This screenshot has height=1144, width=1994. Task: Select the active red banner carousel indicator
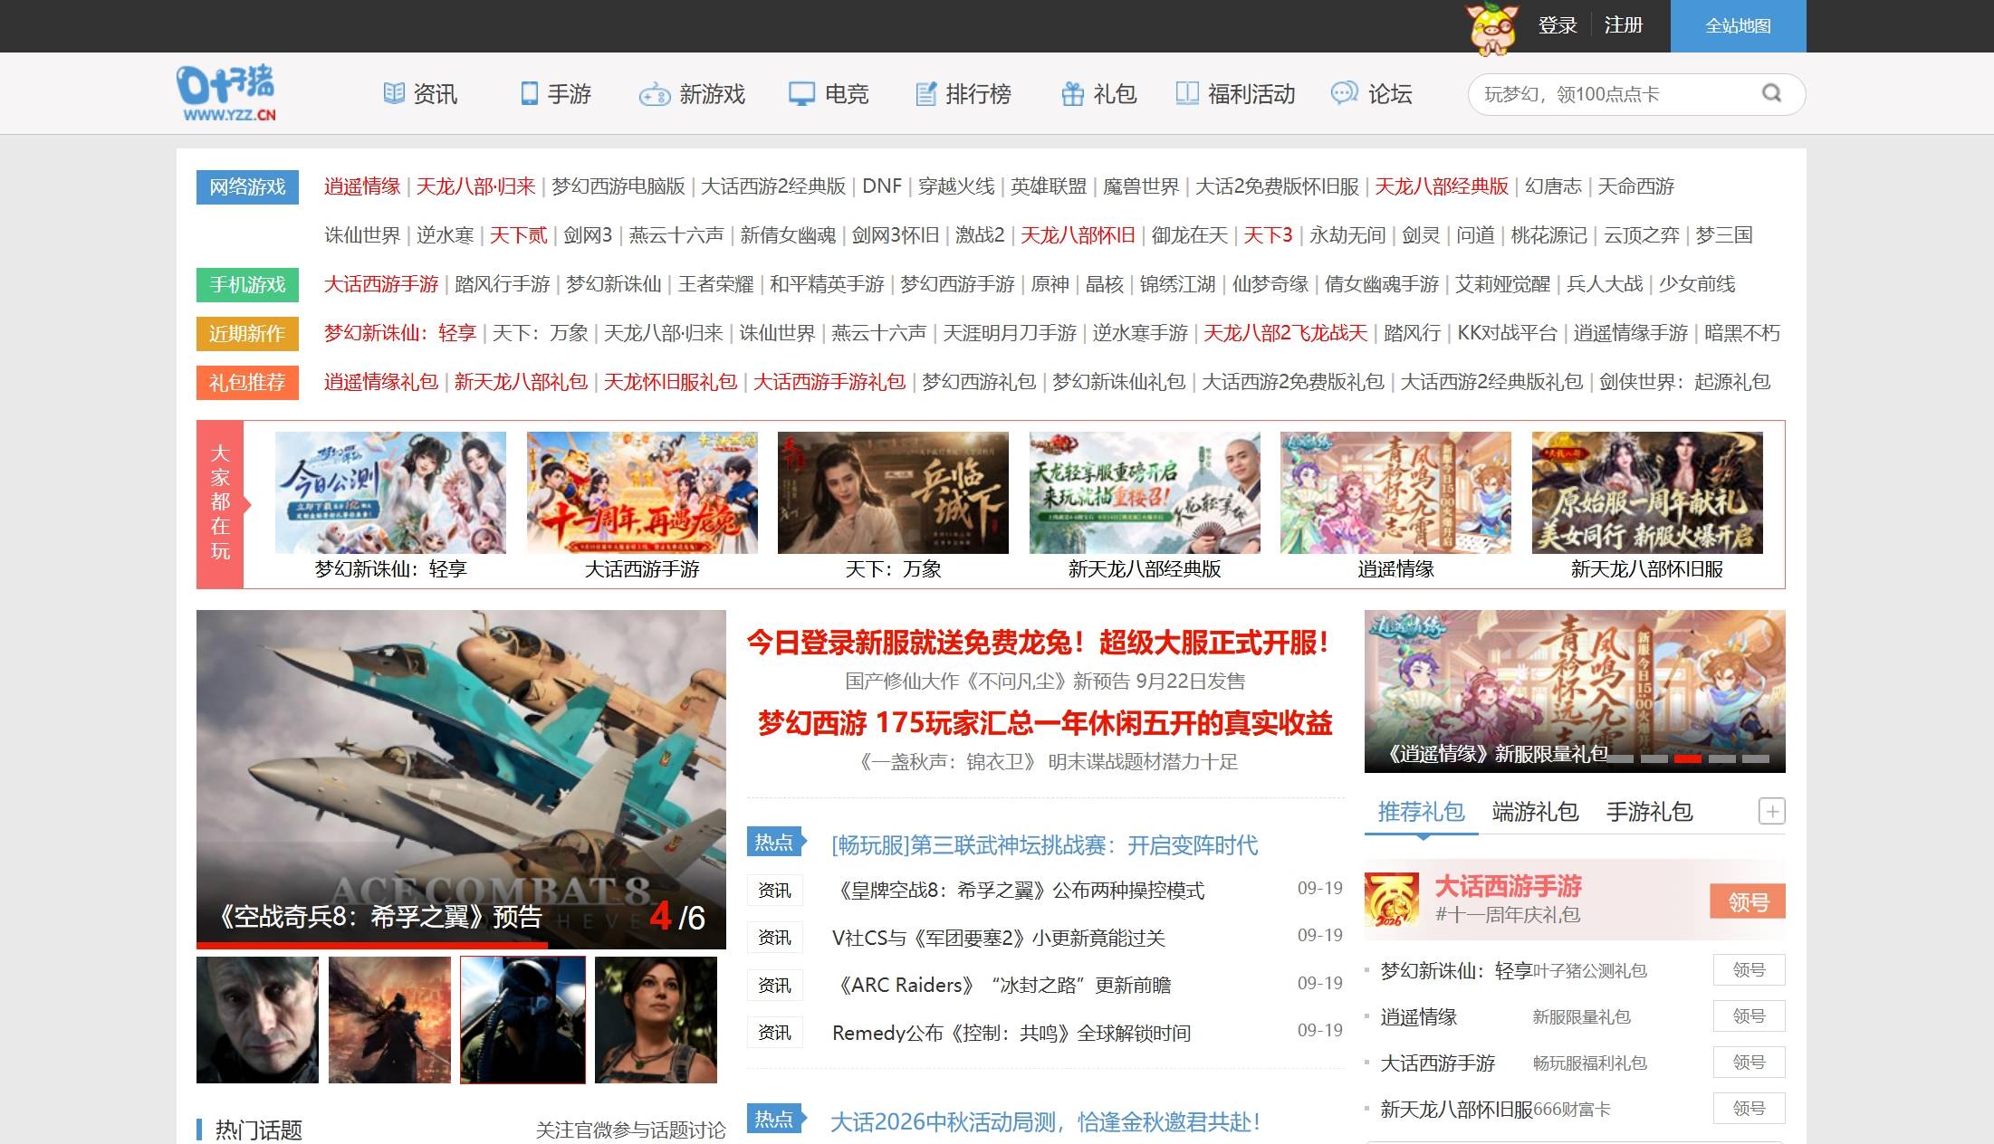tap(1688, 758)
